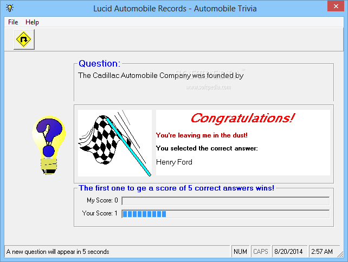Click the CAPS status bar indicator
The height and width of the screenshot is (262, 348).
click(261, 252)
